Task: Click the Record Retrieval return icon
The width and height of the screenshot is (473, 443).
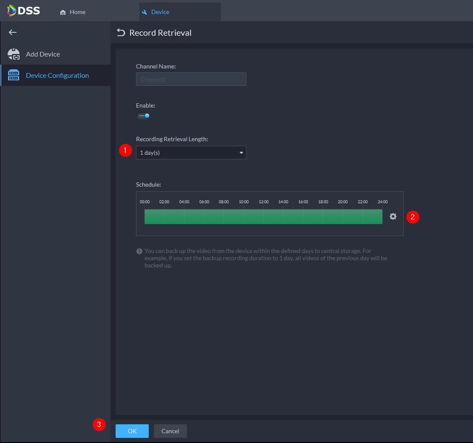Action: [121, 33]
